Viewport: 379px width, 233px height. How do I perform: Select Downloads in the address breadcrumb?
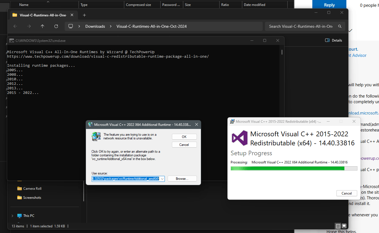[95, 26]
